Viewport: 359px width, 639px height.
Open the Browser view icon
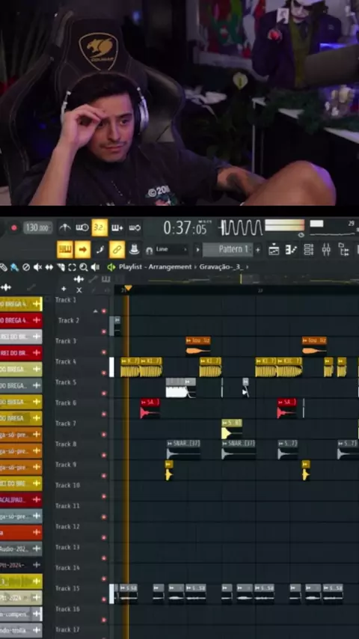click(343, 249)
